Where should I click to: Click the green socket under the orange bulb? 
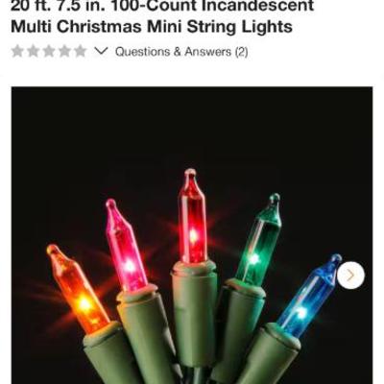click(110, 355)
